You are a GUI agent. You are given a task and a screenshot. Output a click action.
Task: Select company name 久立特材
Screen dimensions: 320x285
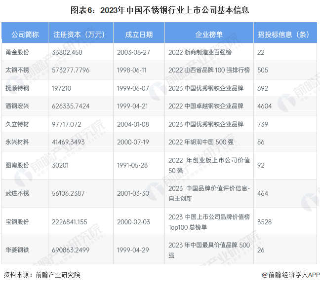[x=17, y=124]
